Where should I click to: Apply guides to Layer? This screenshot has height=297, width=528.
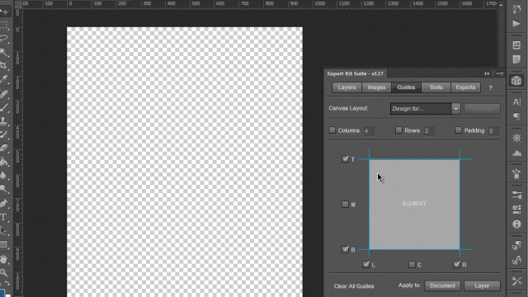tap(482, 285)
